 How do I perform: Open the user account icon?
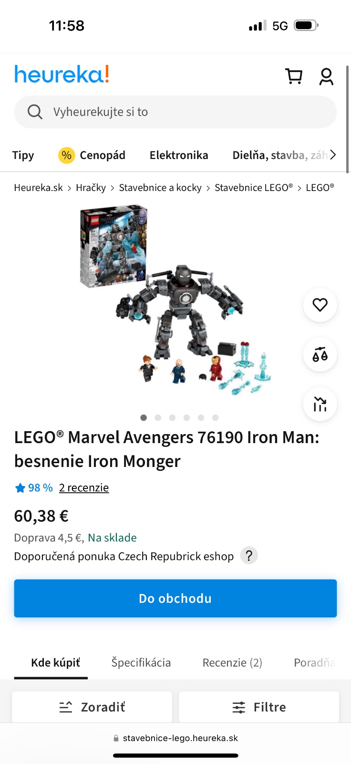326,76
